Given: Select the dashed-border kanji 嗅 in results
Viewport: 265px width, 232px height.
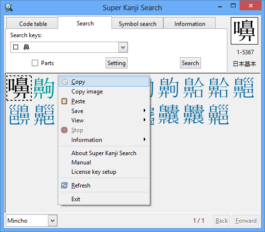Looking at the screenshot, I should [19, 88].
